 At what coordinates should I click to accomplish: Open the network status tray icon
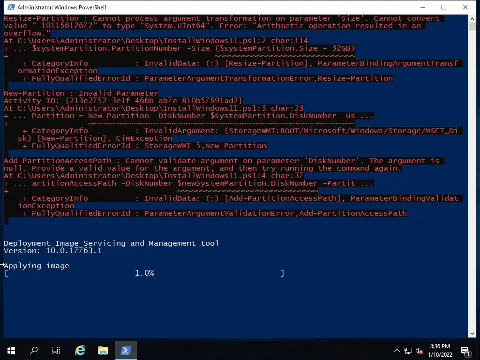pyautogui.click(x=408, y=351)
